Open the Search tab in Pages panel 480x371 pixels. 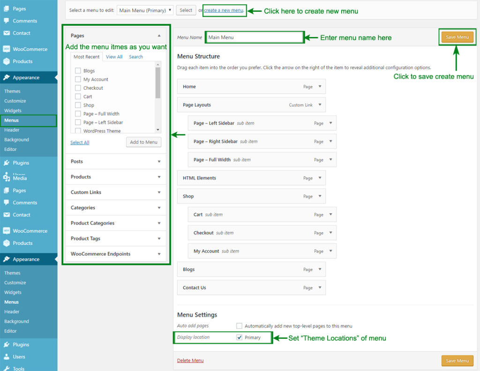pyautogui.click(x=136, y=57)
